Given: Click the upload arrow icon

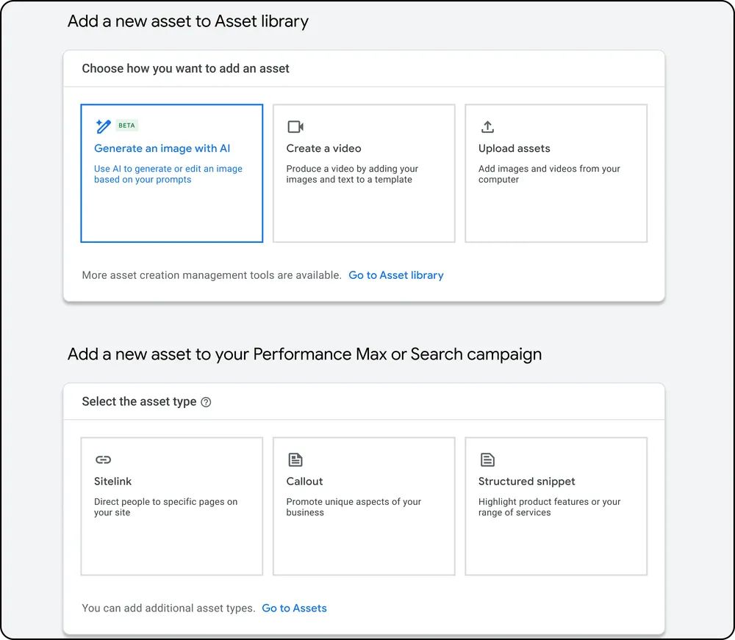Looking at the screenshot, I should coord(487,126).
